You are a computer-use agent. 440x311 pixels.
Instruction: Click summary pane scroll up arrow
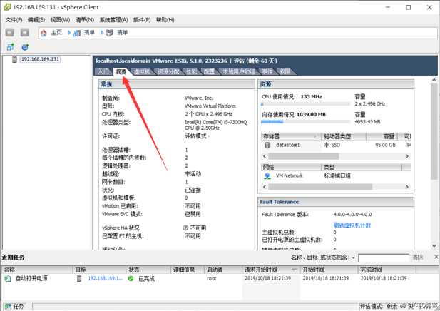[x=434, y=80]
